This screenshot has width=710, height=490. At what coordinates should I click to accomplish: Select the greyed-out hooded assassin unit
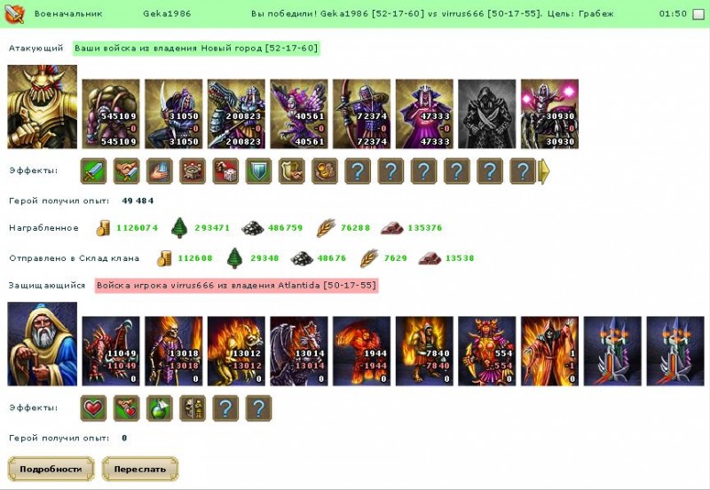(486, 115)
